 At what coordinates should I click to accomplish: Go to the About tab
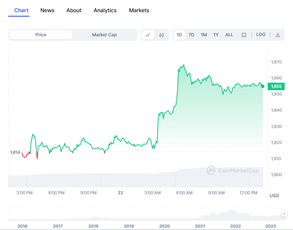(74, 10)
